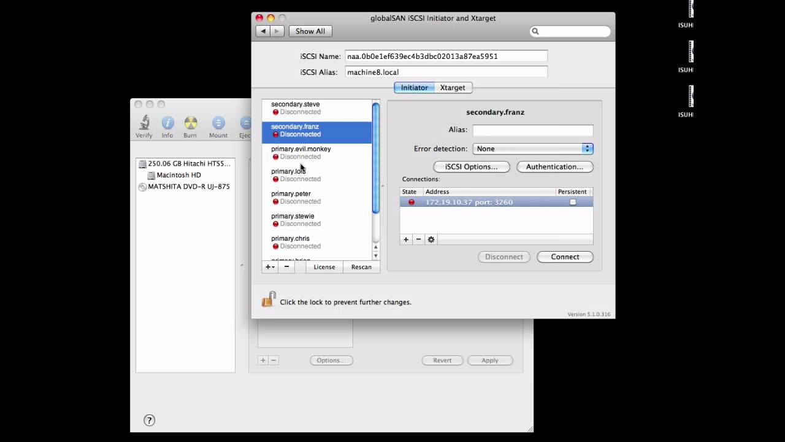The image size is (785, 442).
Task: Remove target with minus button below list
Action: pos(286,267)
